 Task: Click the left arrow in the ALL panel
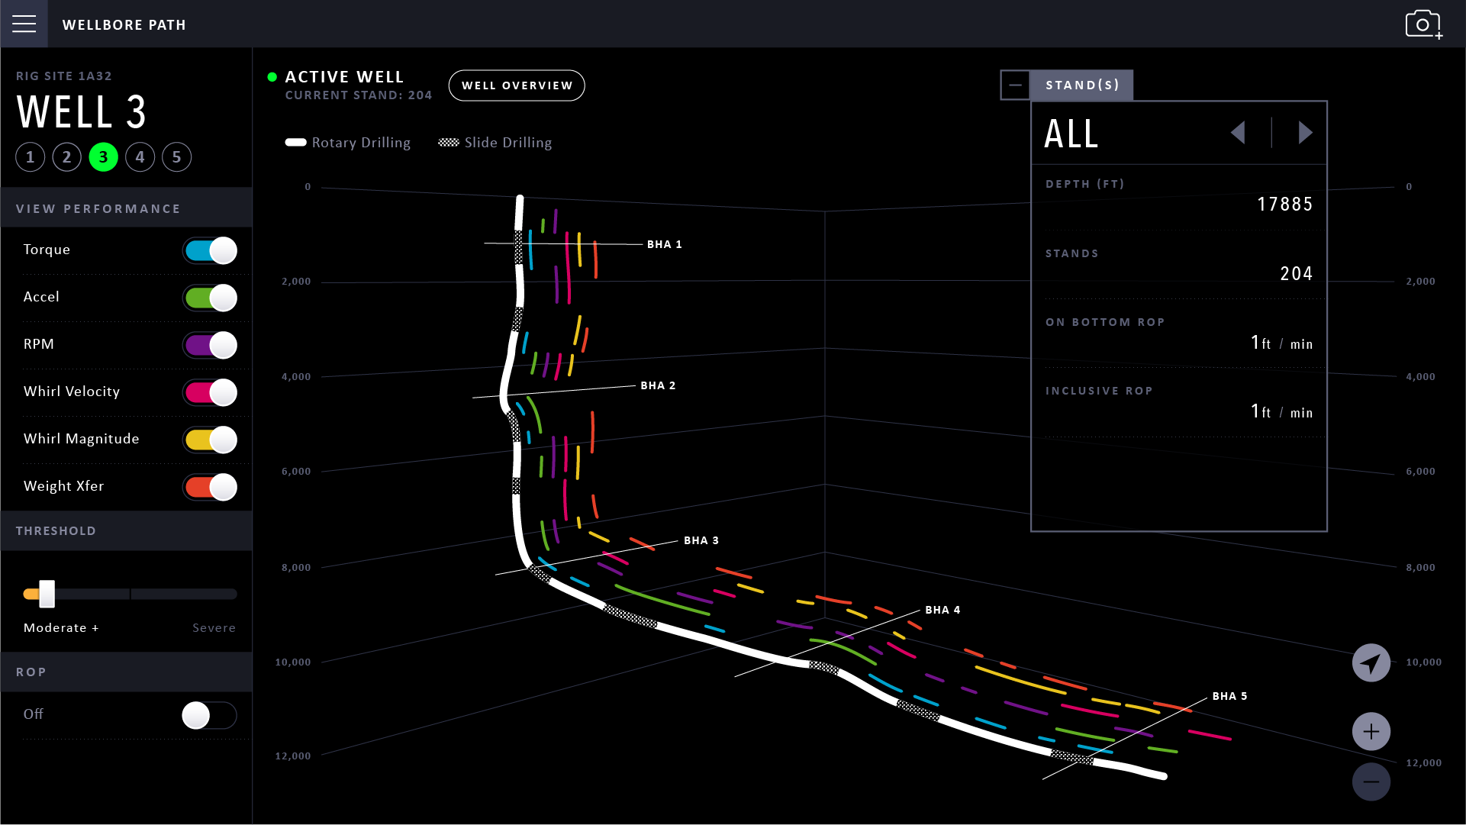click(1239, 133)
